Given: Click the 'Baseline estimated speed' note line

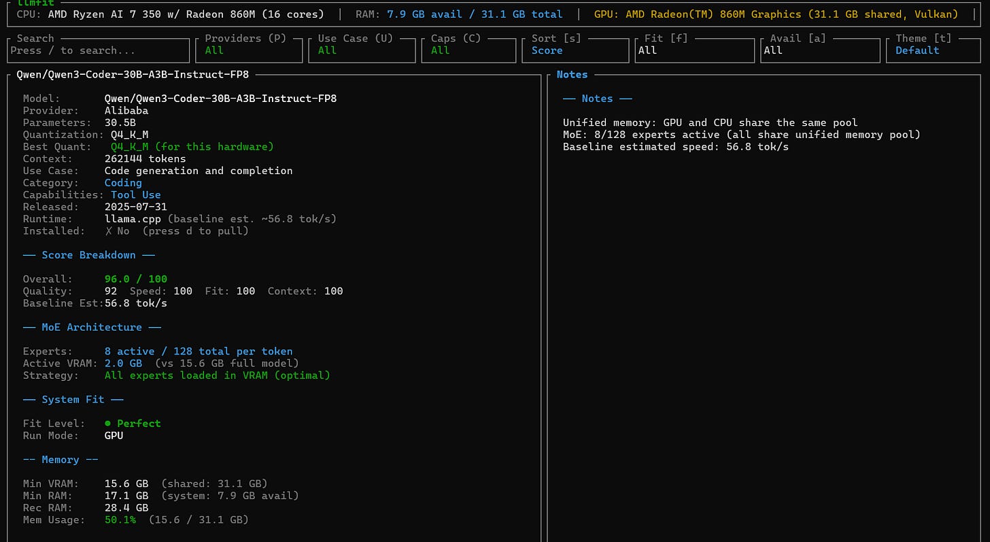Looking at the screenshot, I should [x=676, y=147].
